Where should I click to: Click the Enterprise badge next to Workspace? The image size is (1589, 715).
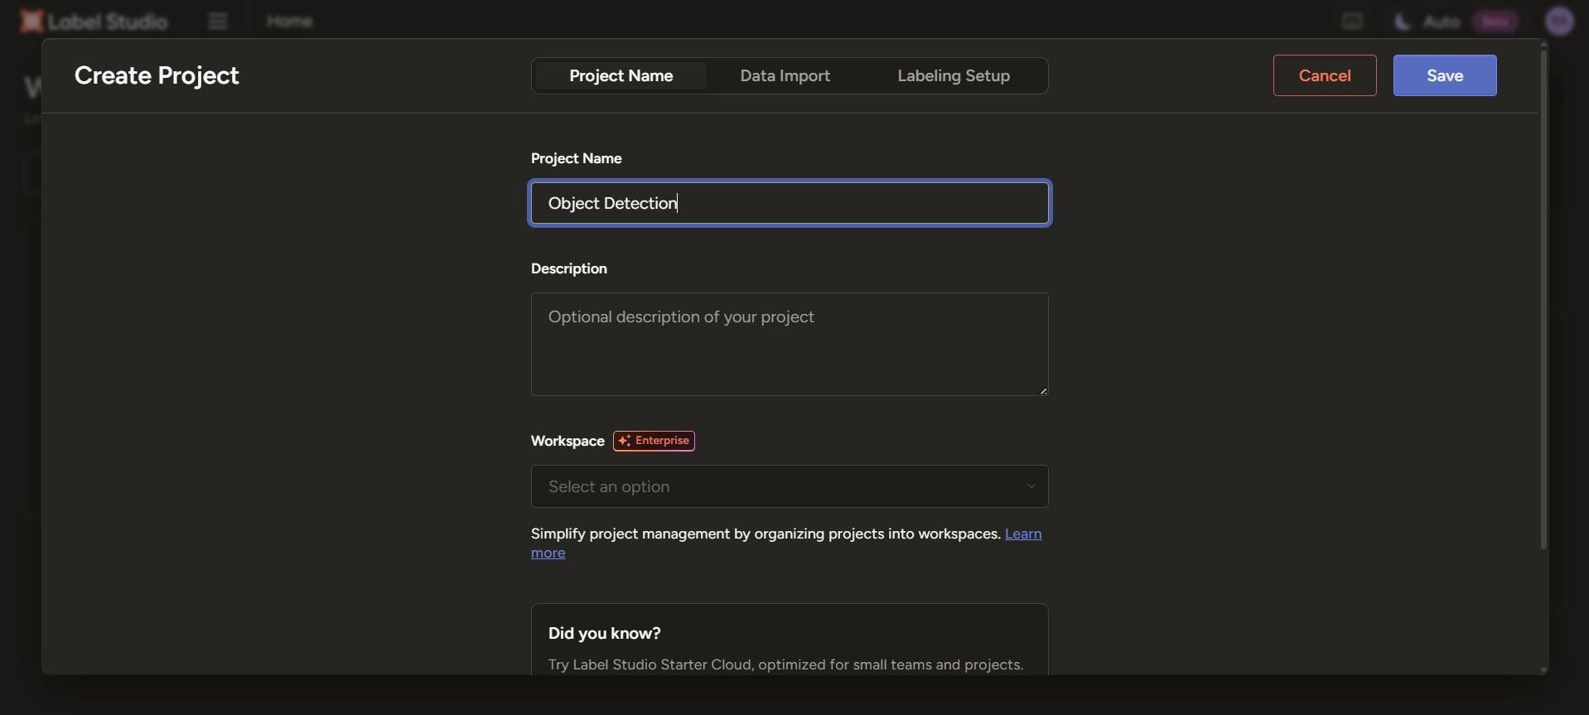[654, 441]
